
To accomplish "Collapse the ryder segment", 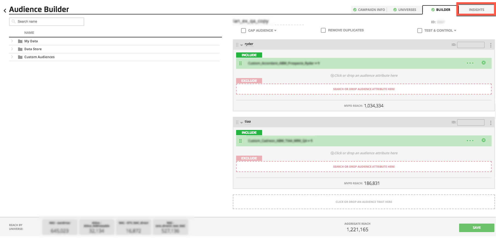I will click(242, 45).
